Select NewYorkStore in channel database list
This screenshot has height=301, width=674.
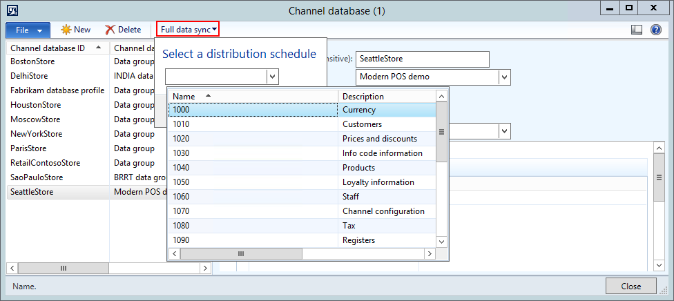(x=57, y=134)
